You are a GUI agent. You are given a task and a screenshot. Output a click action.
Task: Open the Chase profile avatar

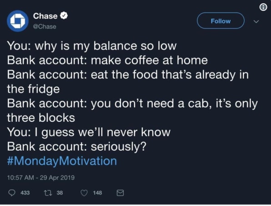18,21
